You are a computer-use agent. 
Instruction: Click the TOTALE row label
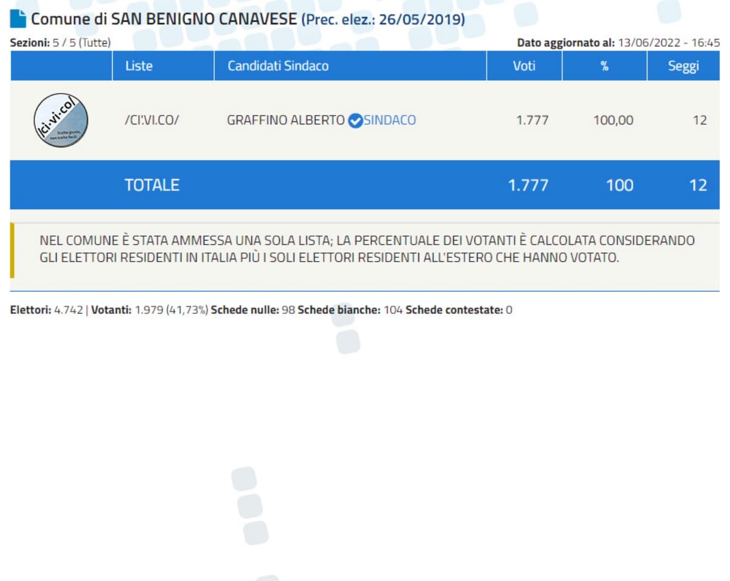click(x=152, y=186)
